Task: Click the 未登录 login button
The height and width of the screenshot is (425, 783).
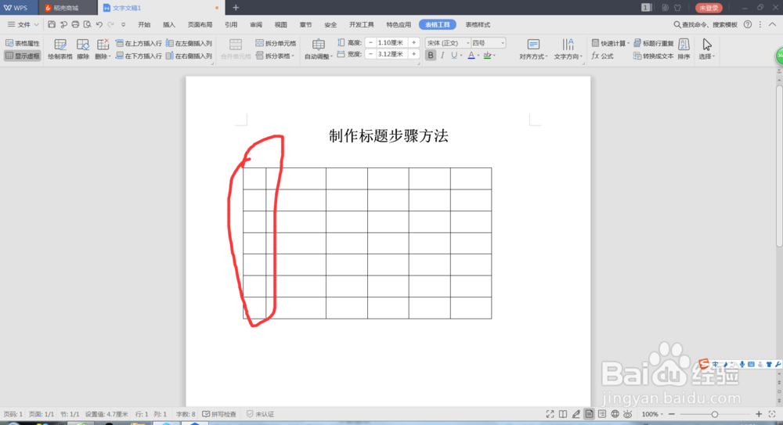Action: [709, 8]
